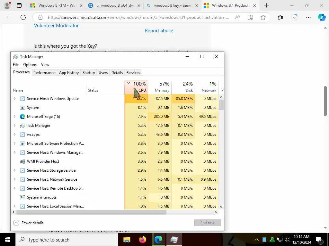Expand Microsoft Software Protection process
Image resolution: width=329 pixels, height=246 pixels.
14,143
